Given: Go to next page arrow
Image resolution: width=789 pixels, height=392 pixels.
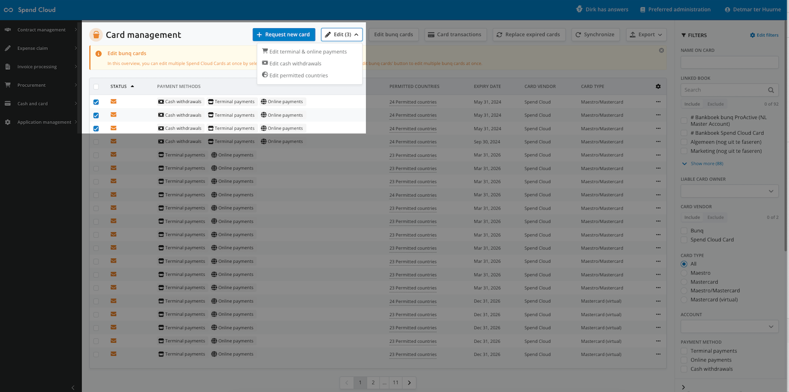Looking at the screenshot, I should coord(409,382).
